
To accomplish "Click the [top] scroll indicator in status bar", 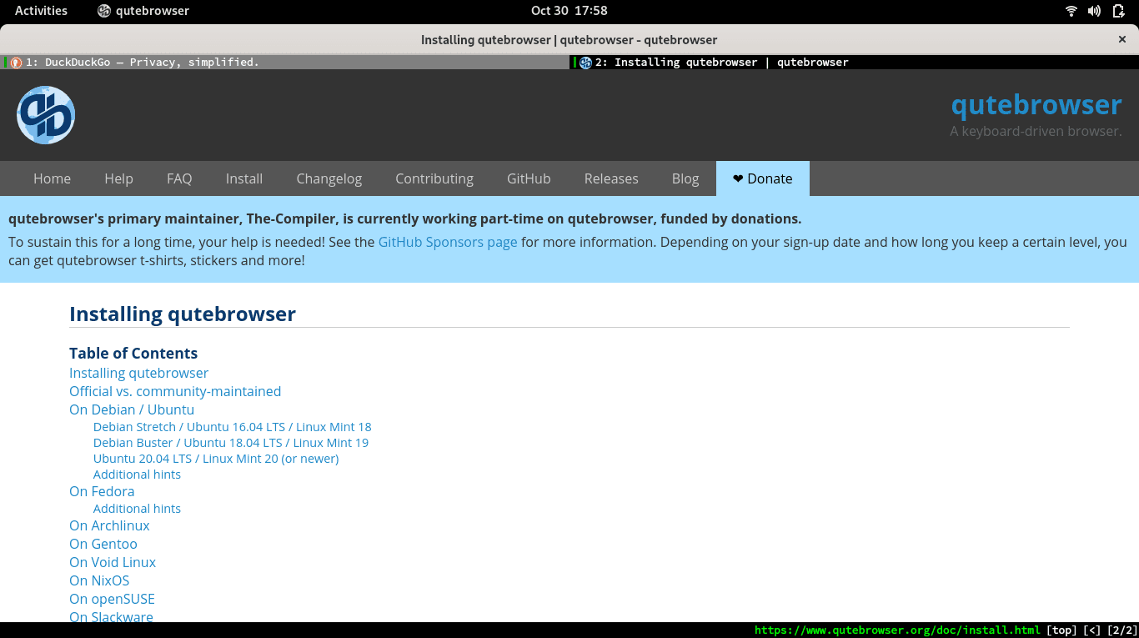I will pos(1061,630).
